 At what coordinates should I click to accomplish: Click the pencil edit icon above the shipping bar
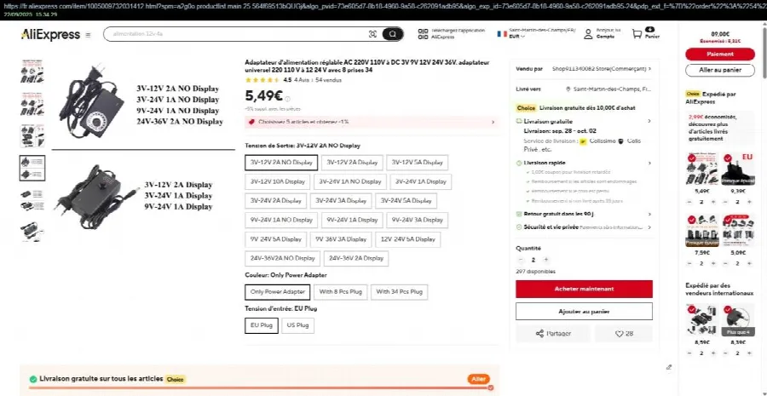(669, 367)
